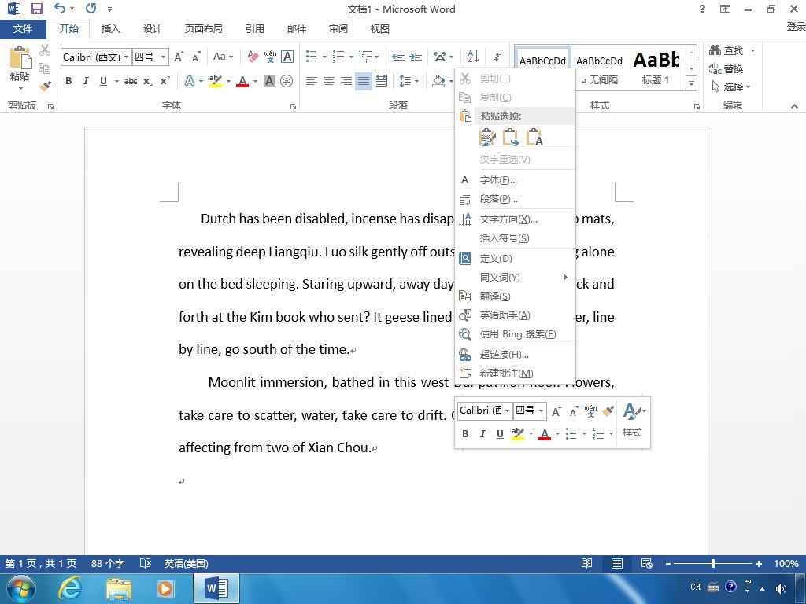The height and width of the screenshot is (604, 806).
Task: Click the Format Painter brush in the ribbon clipboard group
Action: 45,86
